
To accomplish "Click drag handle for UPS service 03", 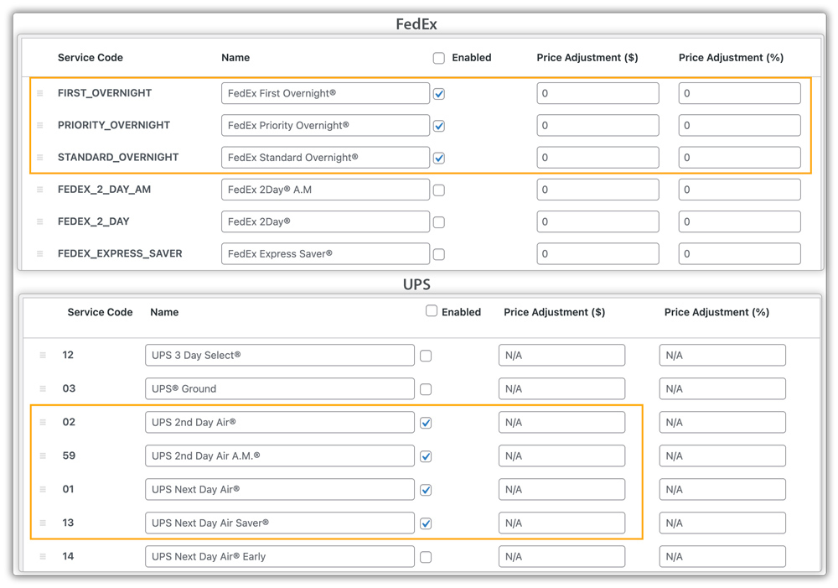I will [43, 389].
